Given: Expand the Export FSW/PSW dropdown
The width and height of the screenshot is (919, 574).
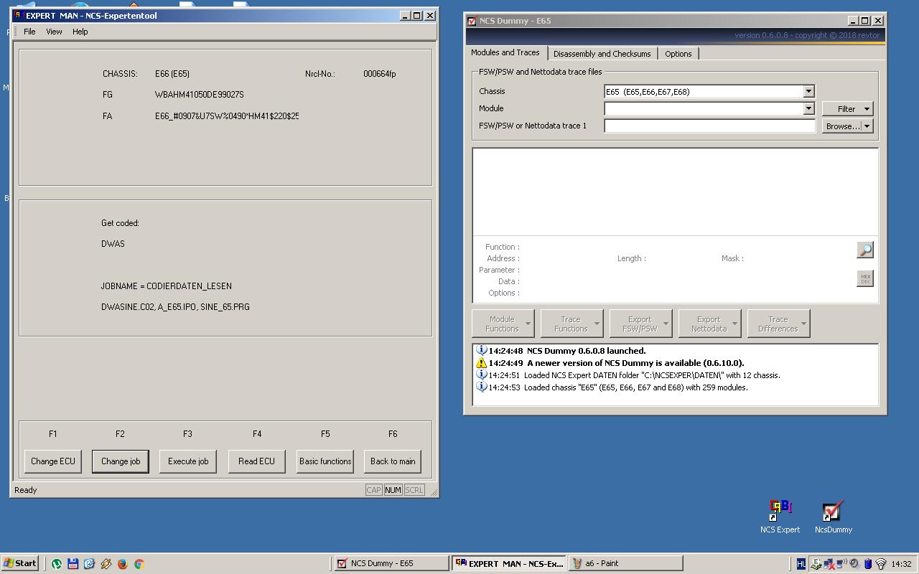Looking at the screenshot, I should point(666,324).
